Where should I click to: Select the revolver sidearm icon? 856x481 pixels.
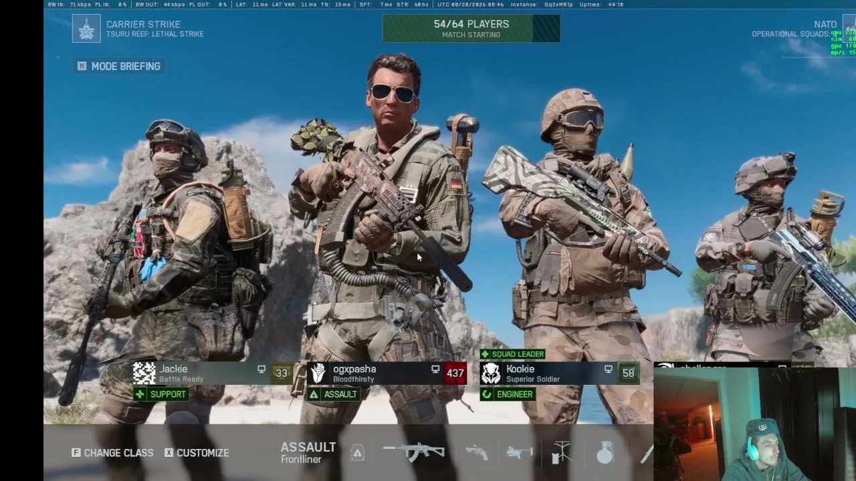(x=477, y=453)
